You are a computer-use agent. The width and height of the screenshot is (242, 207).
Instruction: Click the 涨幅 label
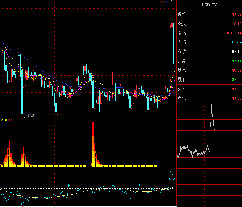coord(182,33)
